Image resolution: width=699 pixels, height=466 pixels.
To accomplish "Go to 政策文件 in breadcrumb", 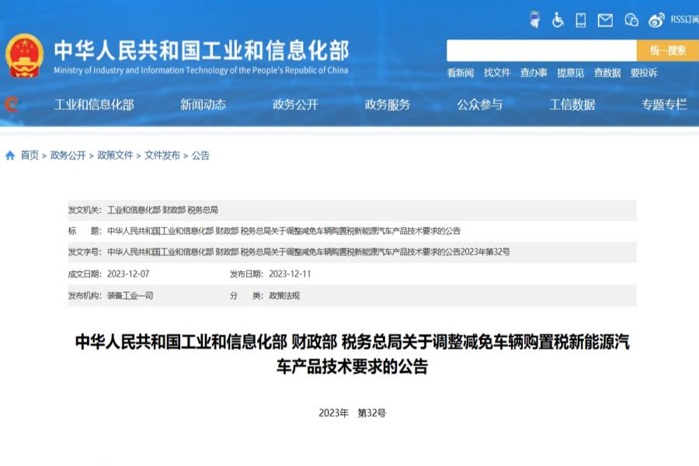I will pyautogui.click(x=115, y=155).
